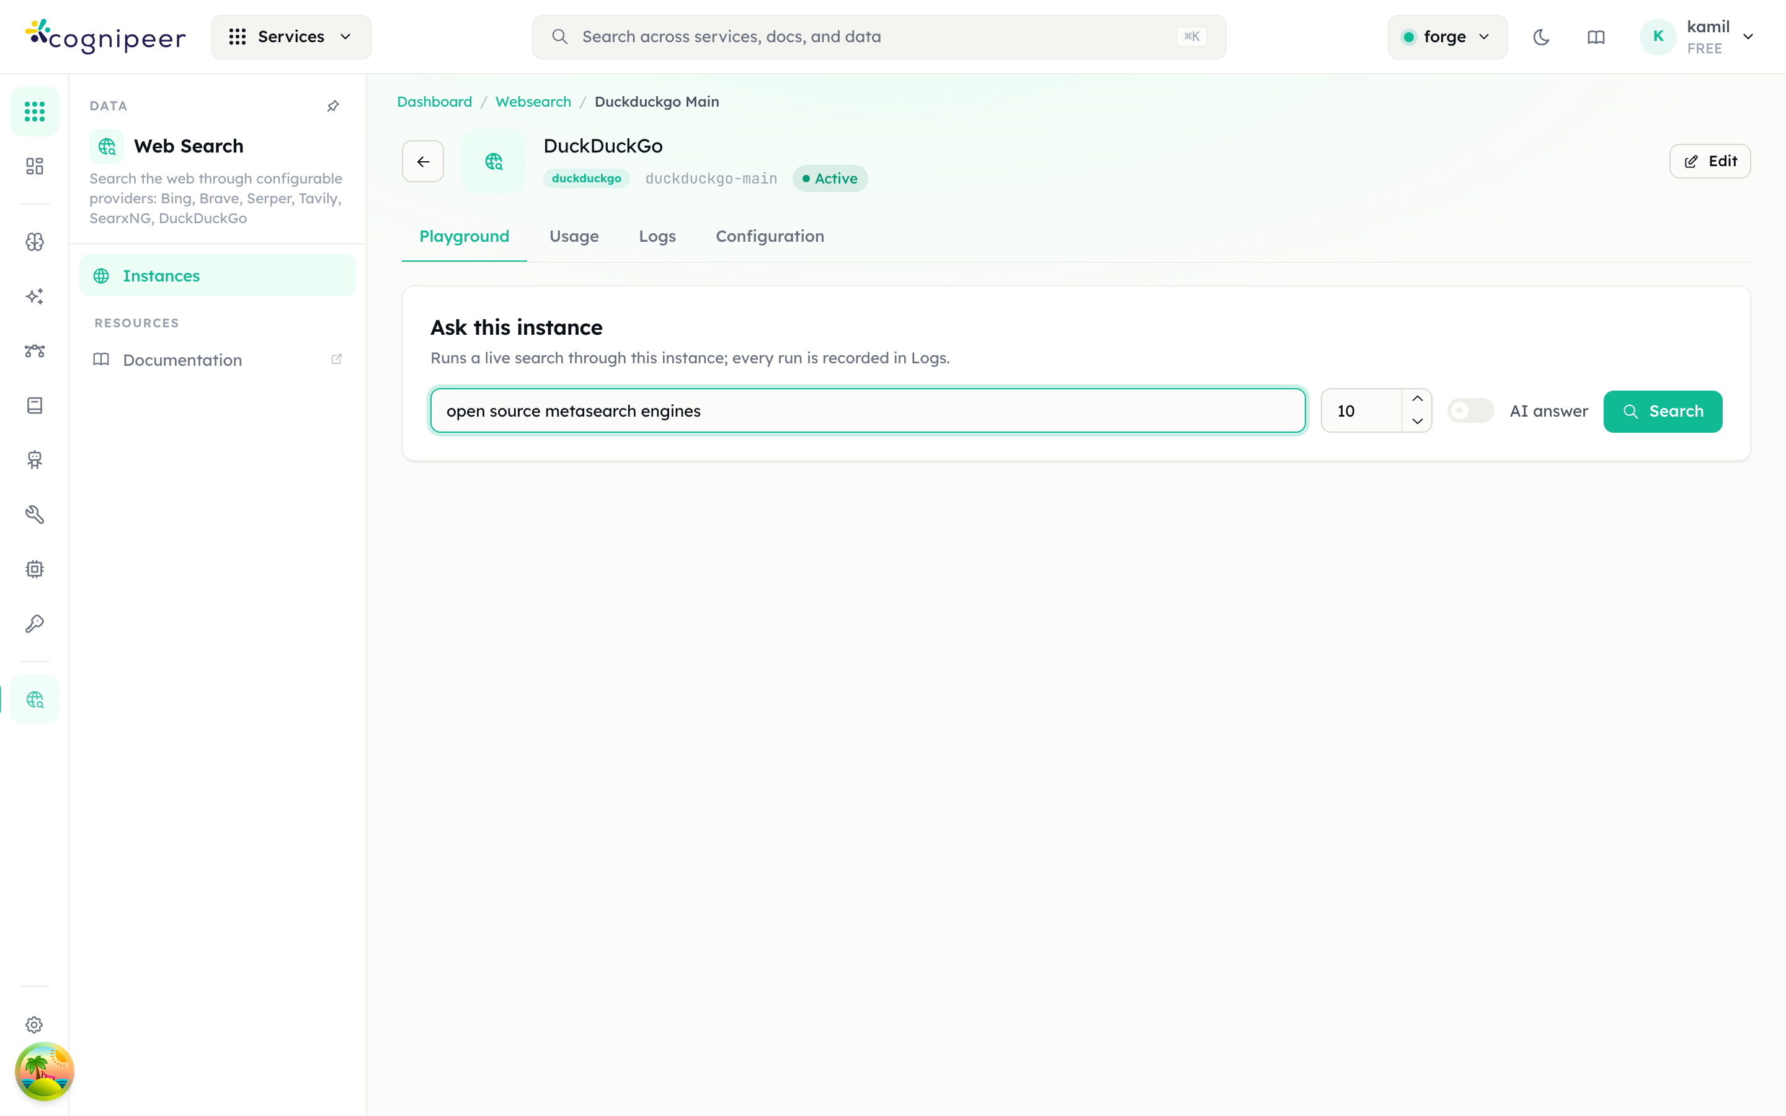Open the wrench tools icon in sidebar

point(35,515)
